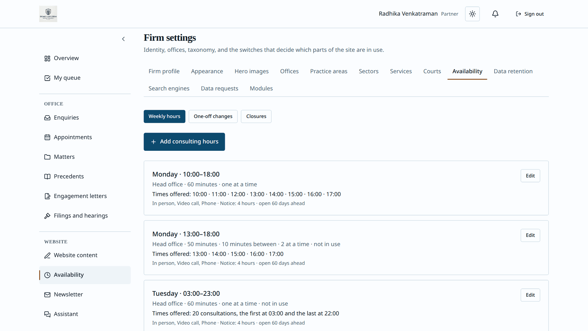
Task: Click the Tuesday · 03:00–23:00 heading
Action: [186, 294]
